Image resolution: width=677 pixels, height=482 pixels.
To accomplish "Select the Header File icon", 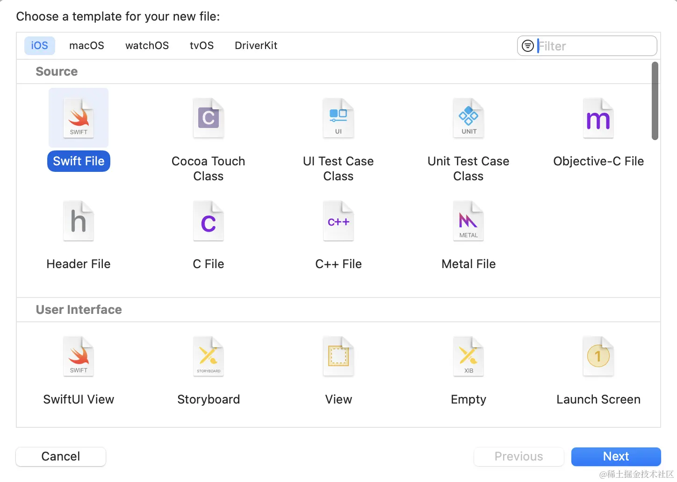I will [79, 221].
